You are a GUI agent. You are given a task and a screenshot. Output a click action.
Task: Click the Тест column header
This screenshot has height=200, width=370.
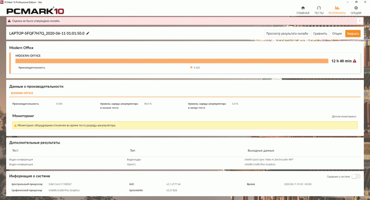tap(15, 150)
